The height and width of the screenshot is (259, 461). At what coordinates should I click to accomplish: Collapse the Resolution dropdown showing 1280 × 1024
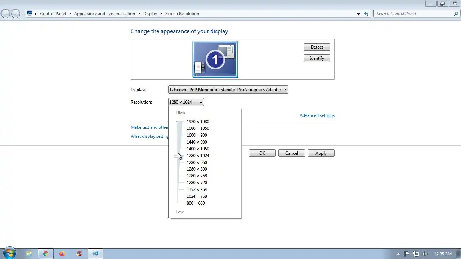[186, 102]
